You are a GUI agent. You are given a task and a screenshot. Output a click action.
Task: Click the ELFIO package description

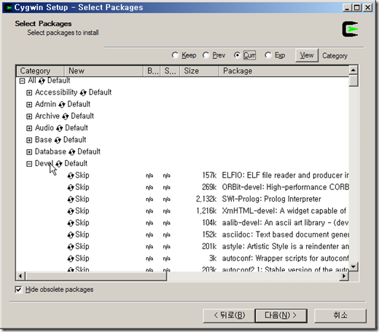coord(285,175)
